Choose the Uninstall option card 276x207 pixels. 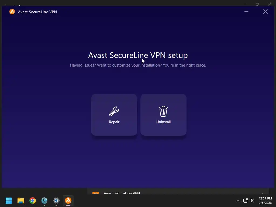[163, 115]
